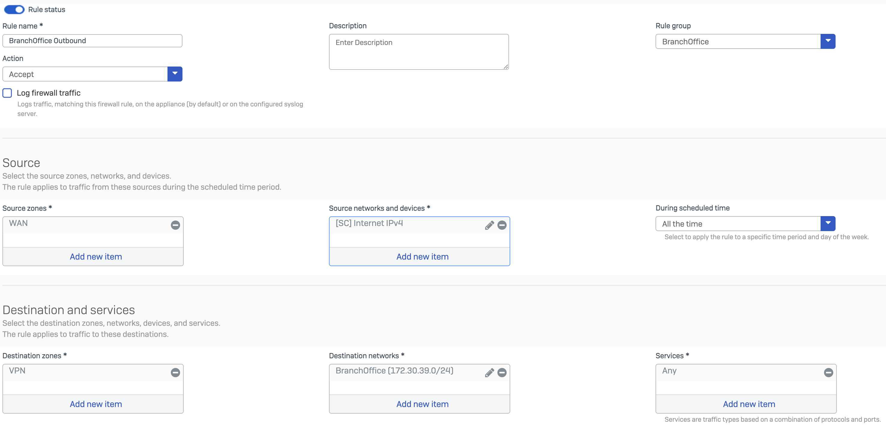
Task: Remove [SC] Internet IPv4 source network
Action: [x=502, y=225]
